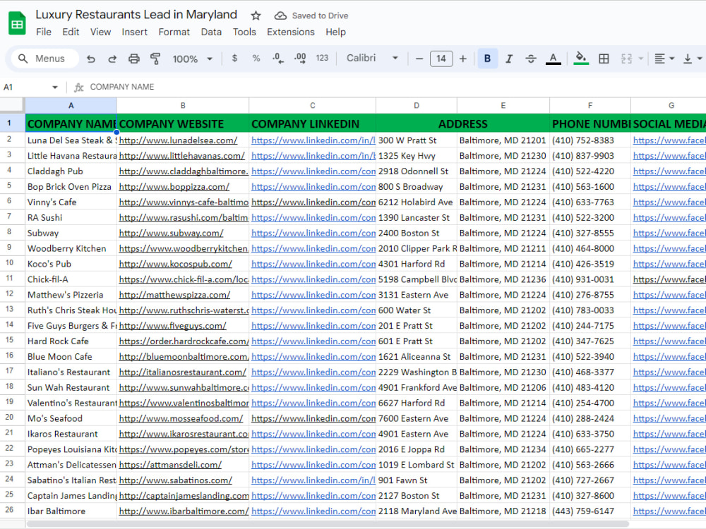Select the cell with Ibar Baltimore
Viewport: 706px width, 529px height.
71,511
